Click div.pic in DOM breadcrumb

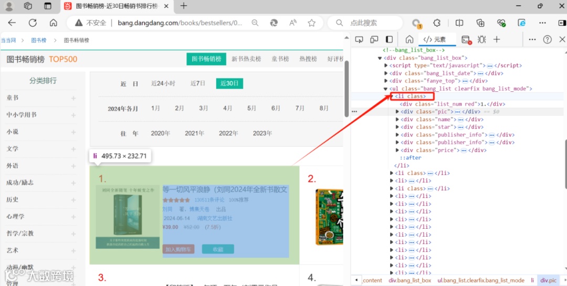pyautogui.click(x=549, y=280)
